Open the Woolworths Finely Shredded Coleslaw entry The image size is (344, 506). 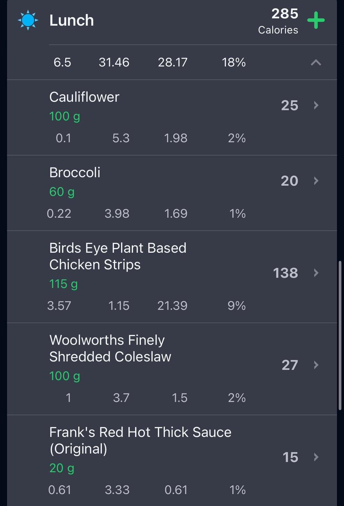pos(172,369)
